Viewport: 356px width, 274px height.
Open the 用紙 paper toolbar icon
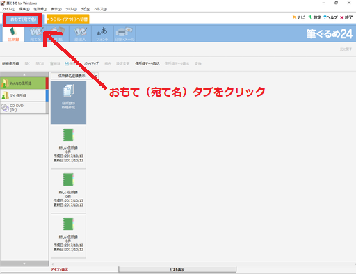(58, 34)
